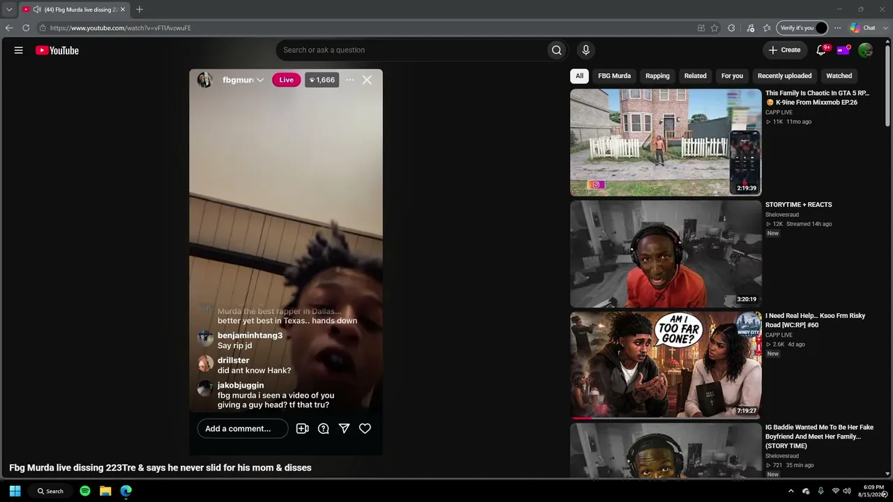Viewport: 893px width, 502px height.
Task: Click the heart icon in the video
Action: point(365,429)
